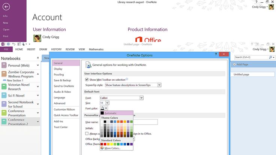Choose Automatic font color
276x155 pixels.
point(117,113)
